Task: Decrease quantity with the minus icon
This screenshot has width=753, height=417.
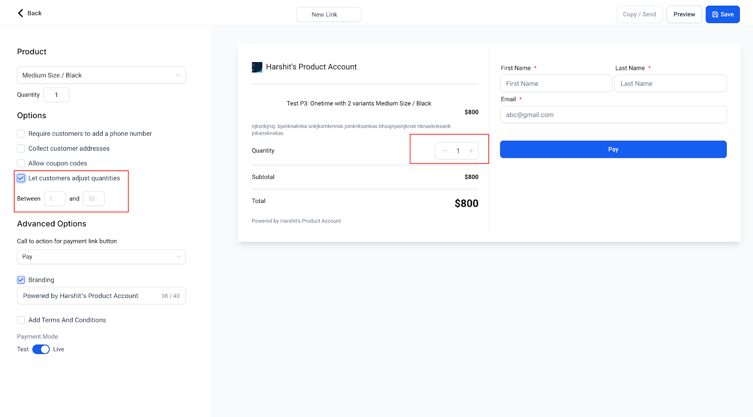Action: [x=445, y=151]
